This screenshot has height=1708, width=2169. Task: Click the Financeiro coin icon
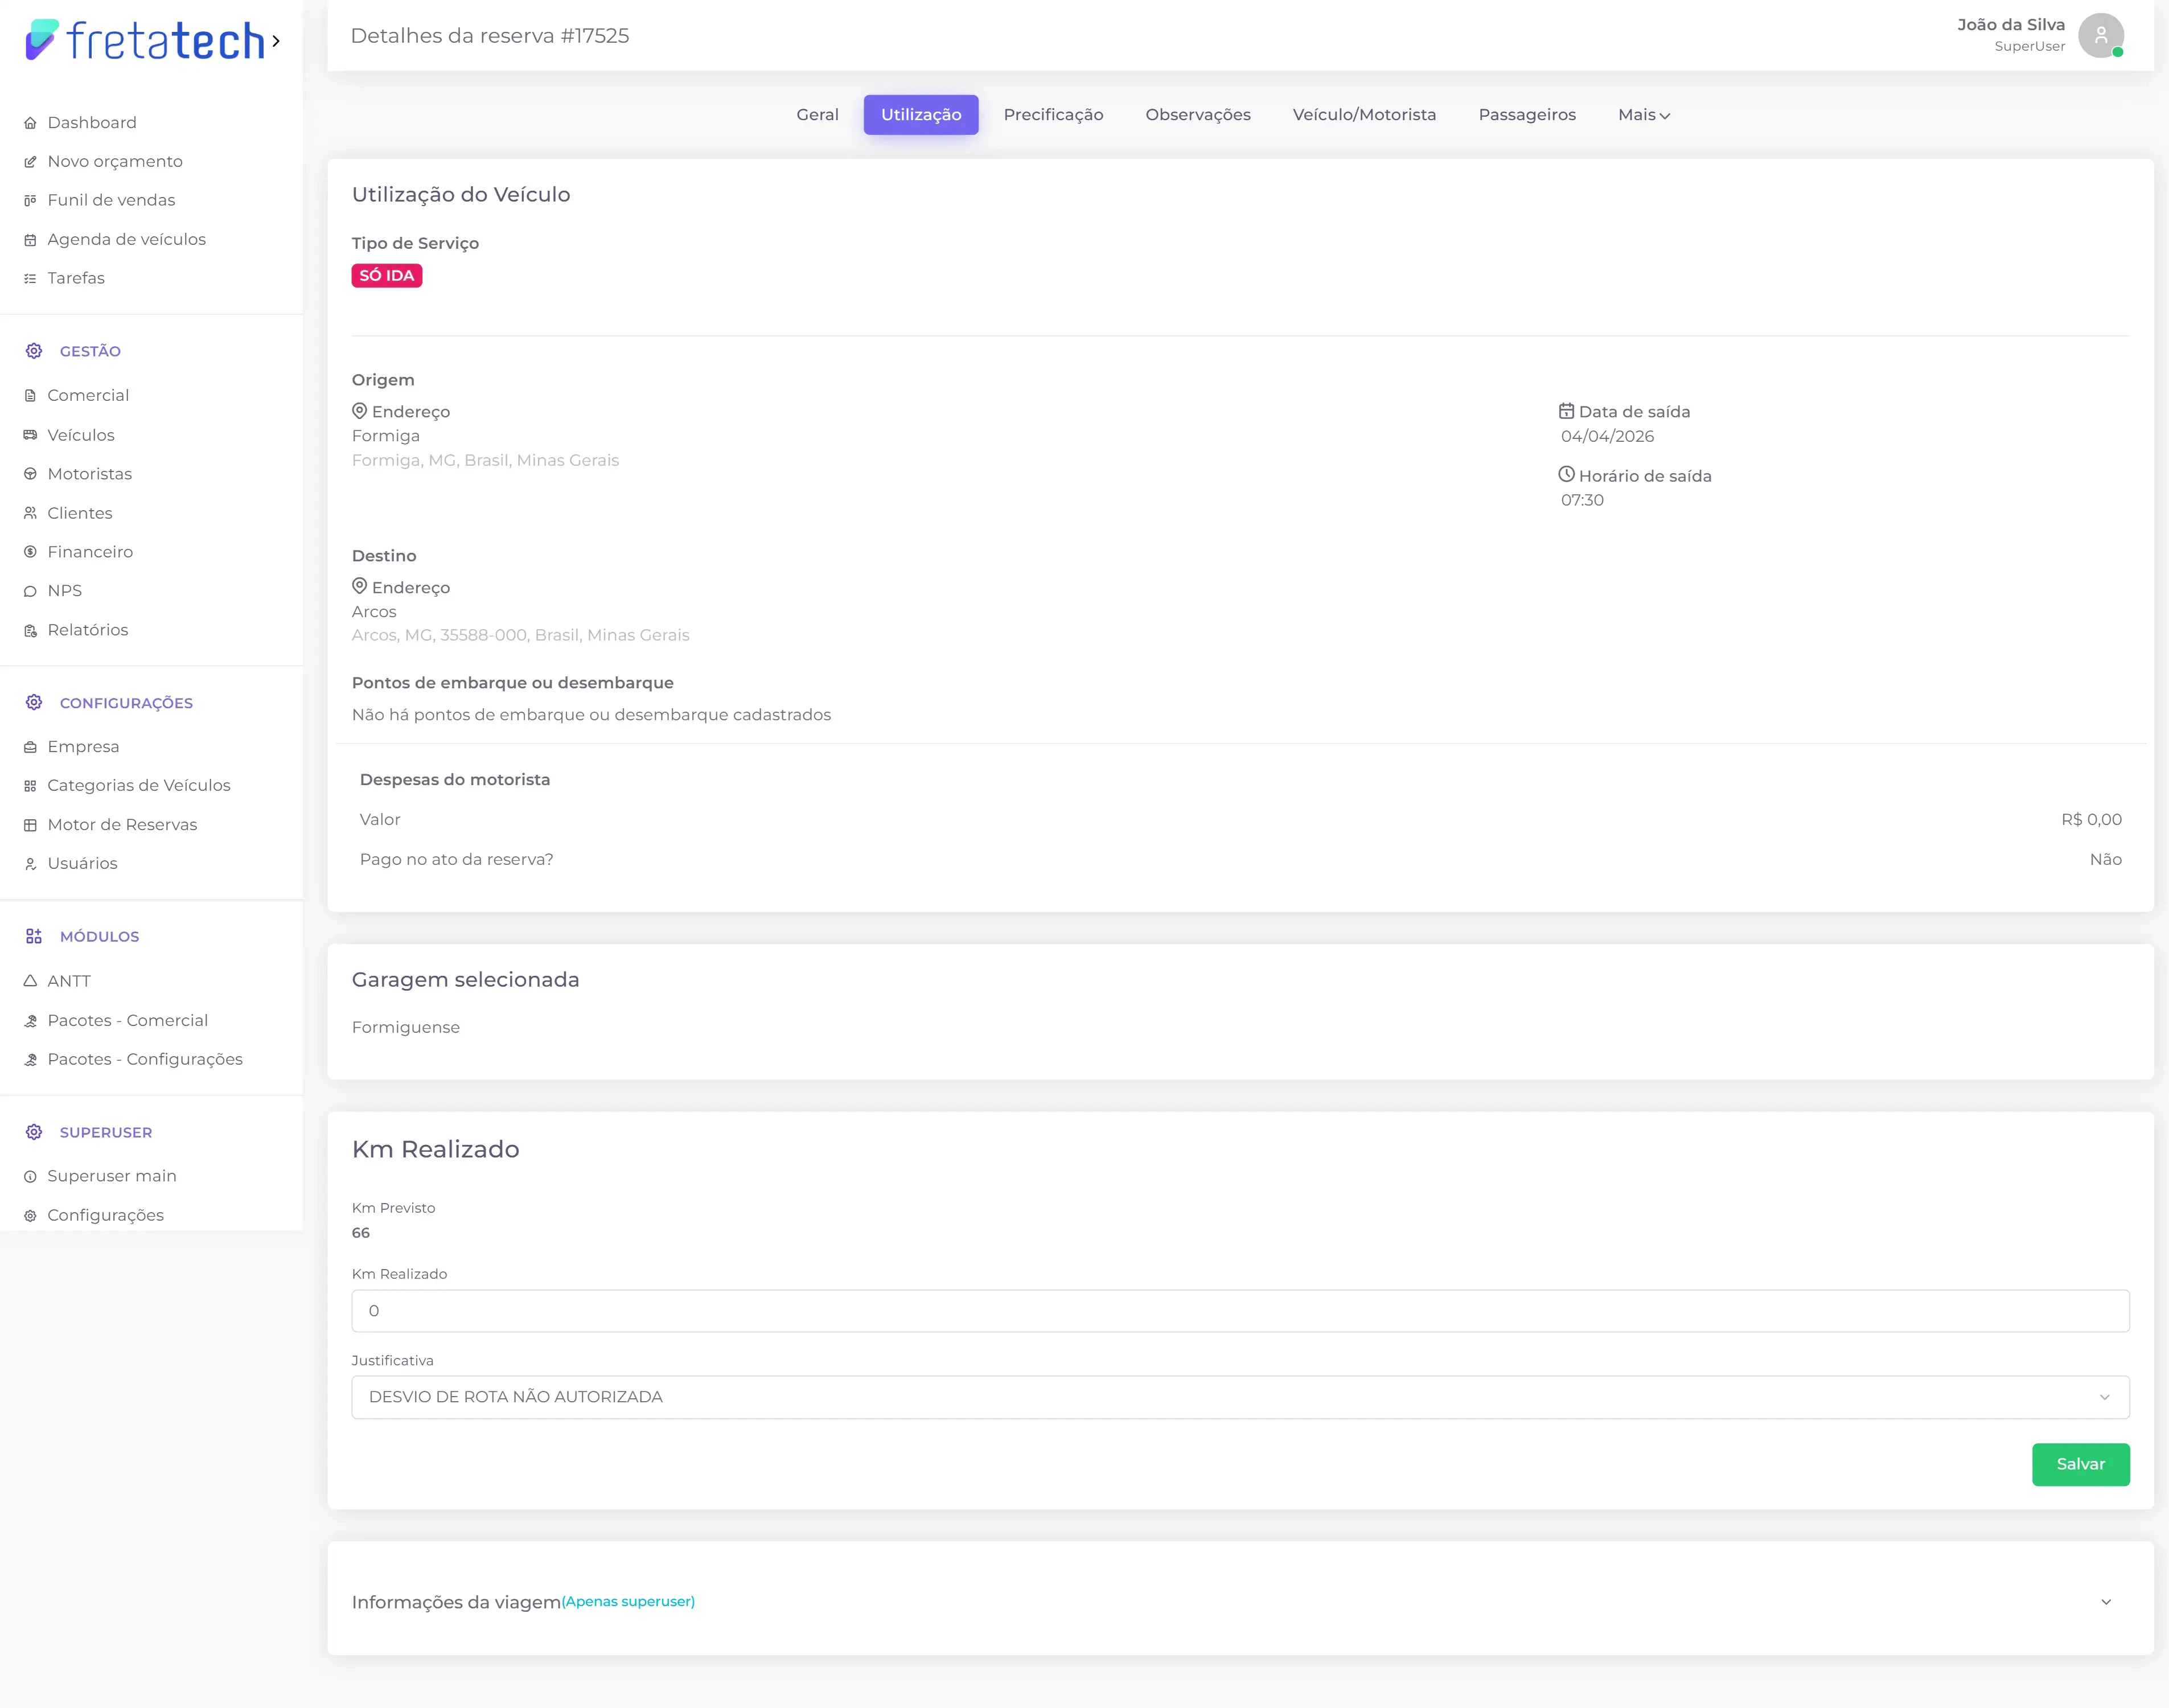click(x=30, y=552)
